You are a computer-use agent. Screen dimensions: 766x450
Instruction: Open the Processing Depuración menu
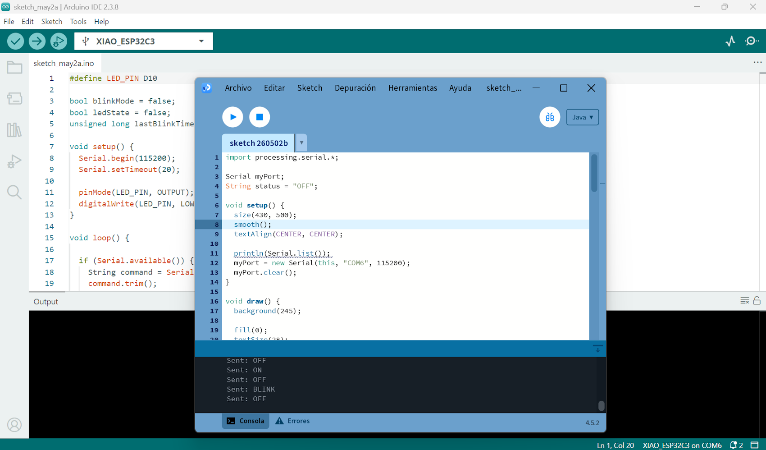pyautogui.click(x=355, y=88)
